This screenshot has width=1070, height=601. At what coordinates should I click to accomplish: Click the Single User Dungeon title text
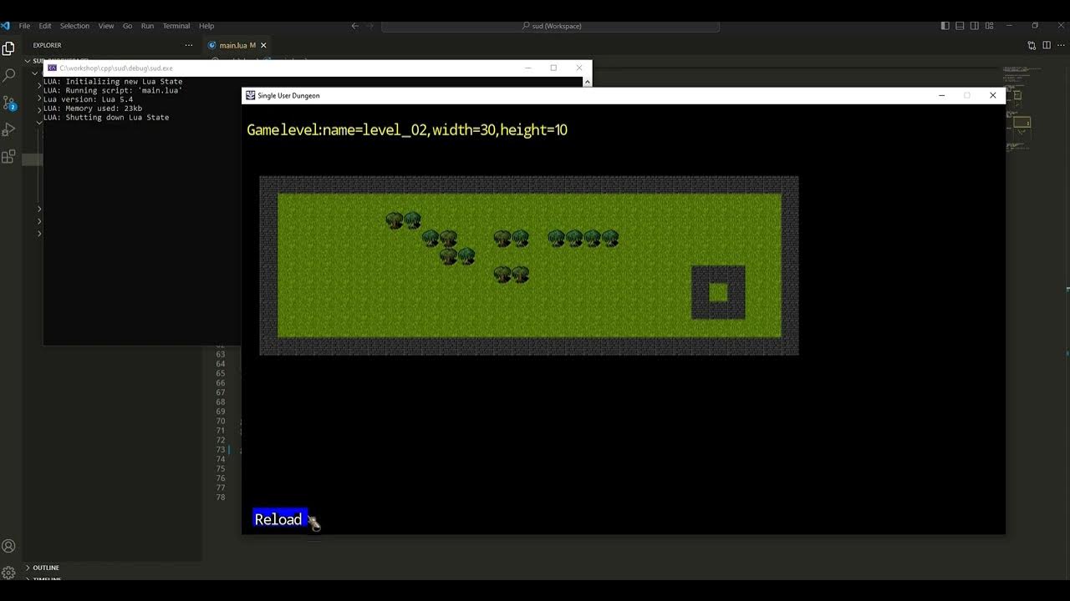(288, 95)
